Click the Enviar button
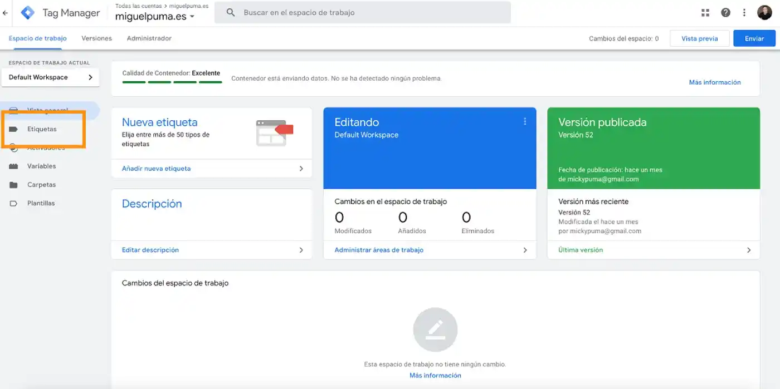780x389 pixels. (754, 38)
